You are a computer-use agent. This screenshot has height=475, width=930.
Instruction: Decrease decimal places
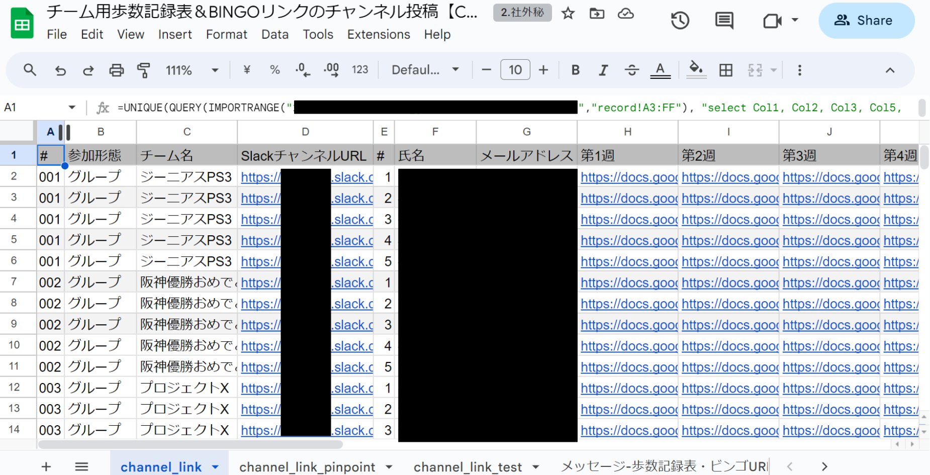[302, 70]
